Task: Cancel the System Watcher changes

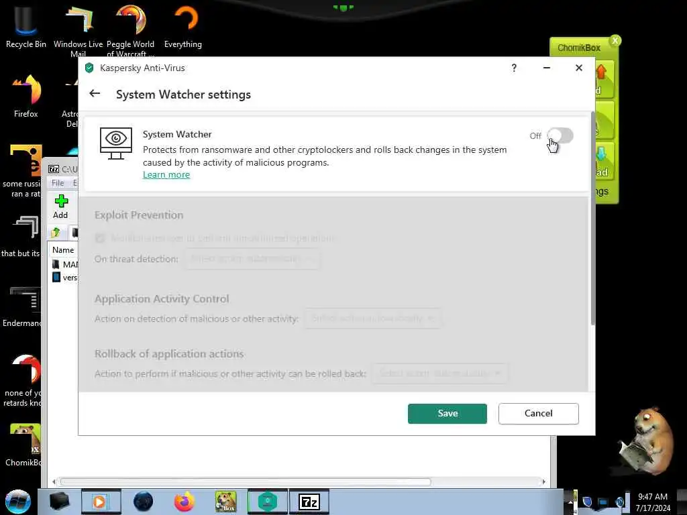Action: point(539,413)
